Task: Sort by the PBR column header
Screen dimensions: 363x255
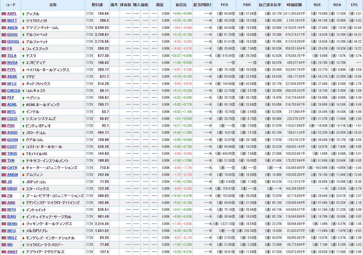Action: pos(247,5)
